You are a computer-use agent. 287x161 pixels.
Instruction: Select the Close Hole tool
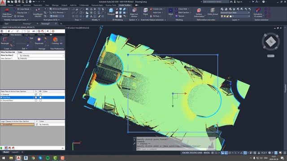point(183,9)
